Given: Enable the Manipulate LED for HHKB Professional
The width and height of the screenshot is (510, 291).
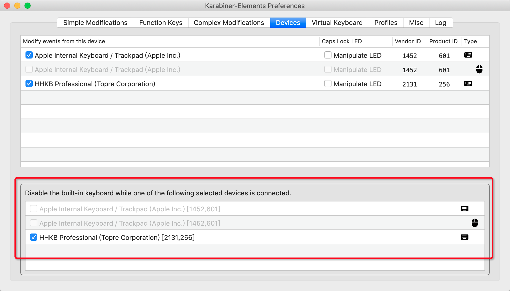Looking at the screenshot, I should [327, 84].
